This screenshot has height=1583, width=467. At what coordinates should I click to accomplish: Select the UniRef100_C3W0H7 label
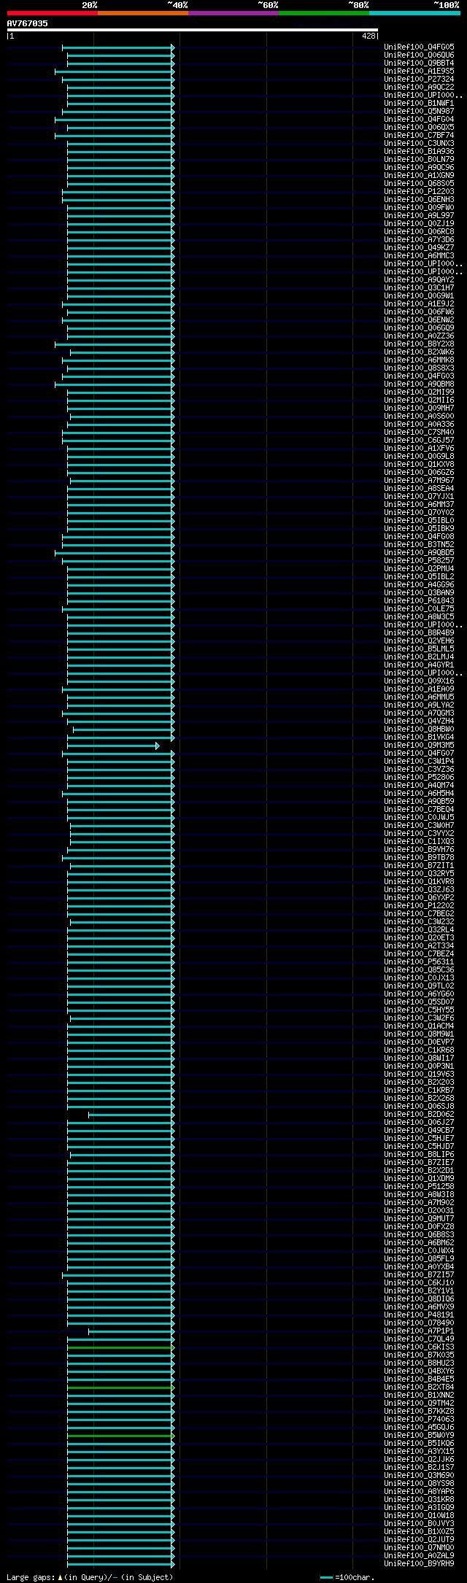point(419,825)
